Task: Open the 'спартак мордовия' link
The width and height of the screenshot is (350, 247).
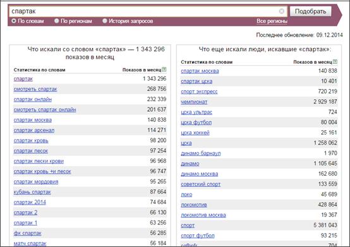Action: click(36, 182)
